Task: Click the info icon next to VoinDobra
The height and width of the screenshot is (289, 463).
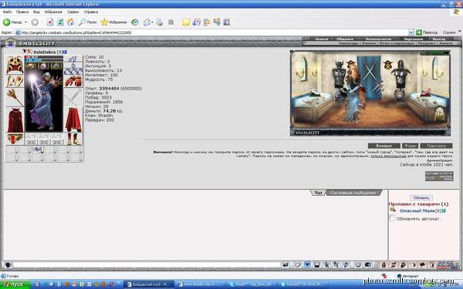Action: pos(65,52)
